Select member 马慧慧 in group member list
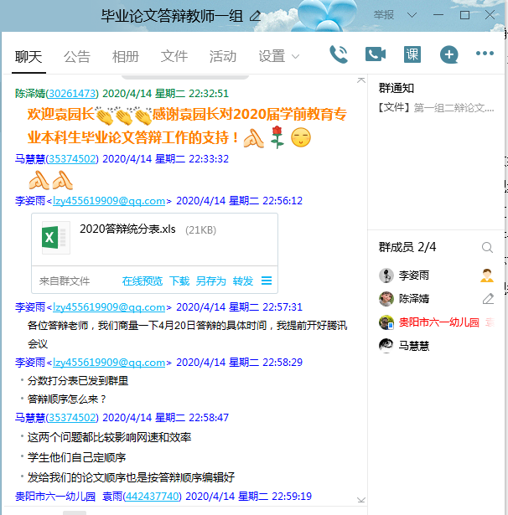This screenshot has width=508, height=515. pos(413,345)
